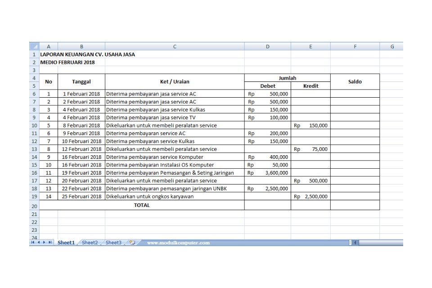Switch to Sheet2 tab
This screenshot has height=288, width=432.
click(x=90, y=243)
